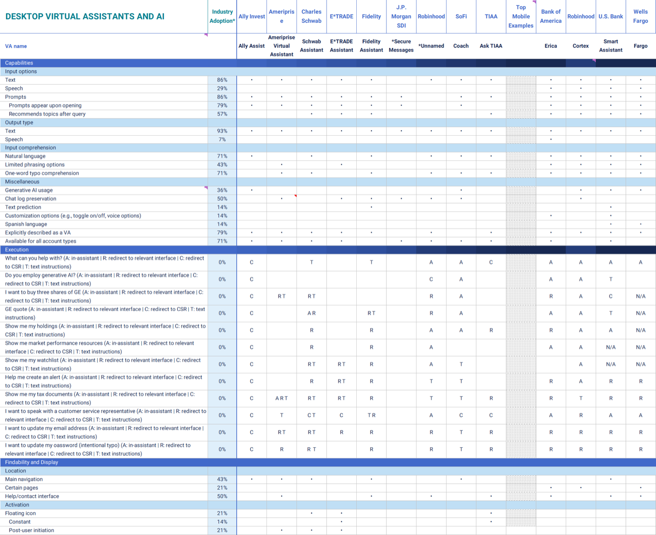The image size is (656, 535).
Task: Click the 'Chat log preservation' row label
Action: [x=31, y=199]
